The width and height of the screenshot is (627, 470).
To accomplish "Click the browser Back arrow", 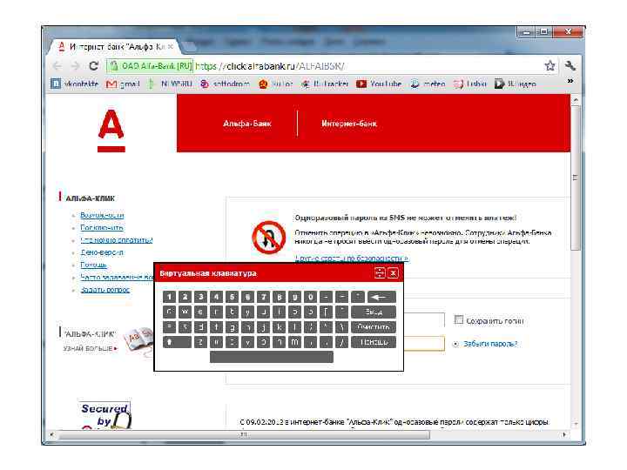I will [57, 66].
